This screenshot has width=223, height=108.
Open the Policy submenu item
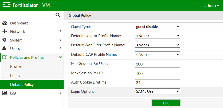(32, 75)
